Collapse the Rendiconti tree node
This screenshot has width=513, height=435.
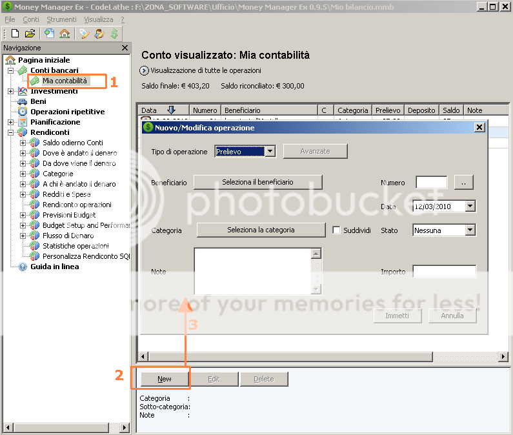pyautogui.click(x=10, y=132)
